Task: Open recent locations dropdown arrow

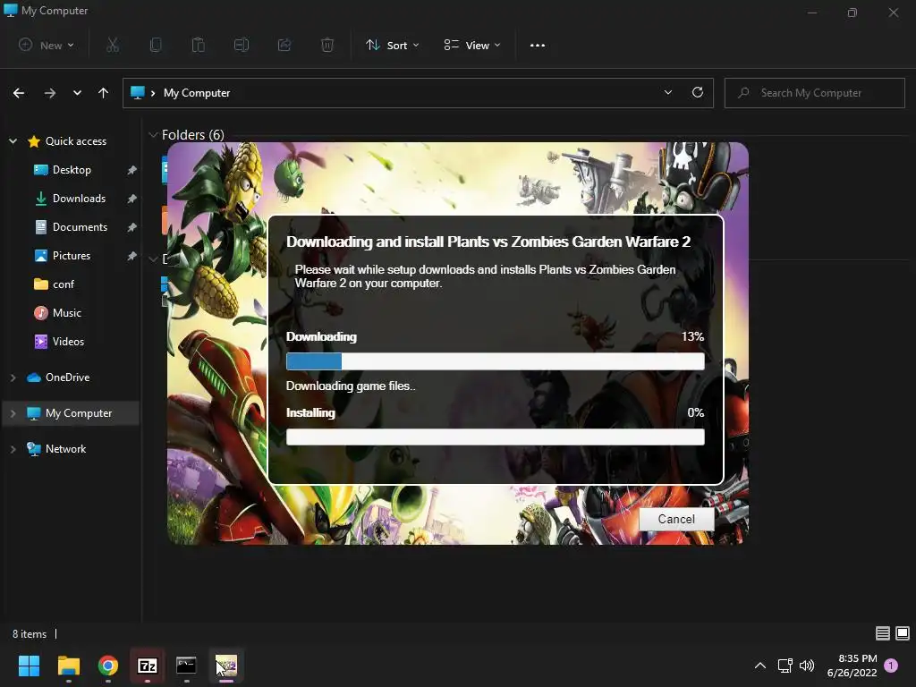Action: [x=77, y=93]
